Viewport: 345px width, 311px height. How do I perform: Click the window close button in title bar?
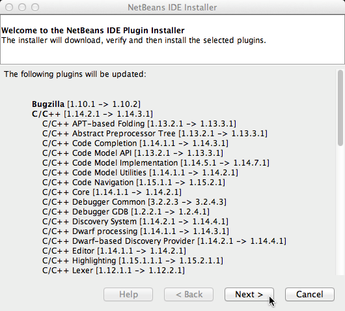[x=9, y=7]
